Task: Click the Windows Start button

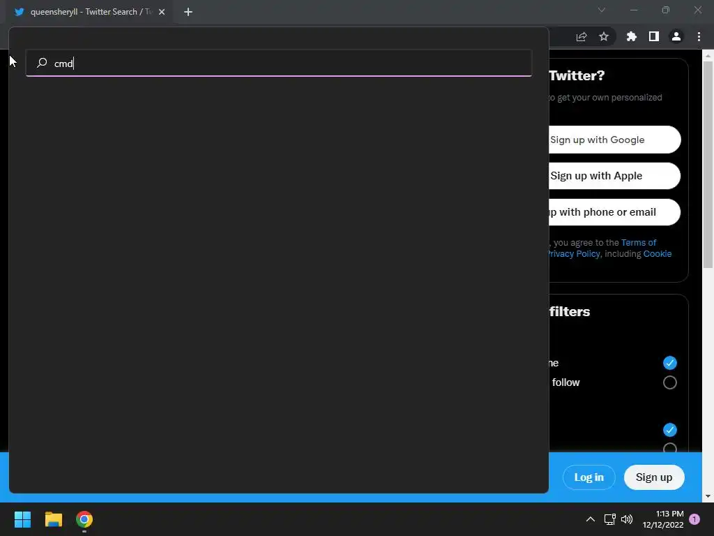Action: pyautogui.click(x=22, y=519)
